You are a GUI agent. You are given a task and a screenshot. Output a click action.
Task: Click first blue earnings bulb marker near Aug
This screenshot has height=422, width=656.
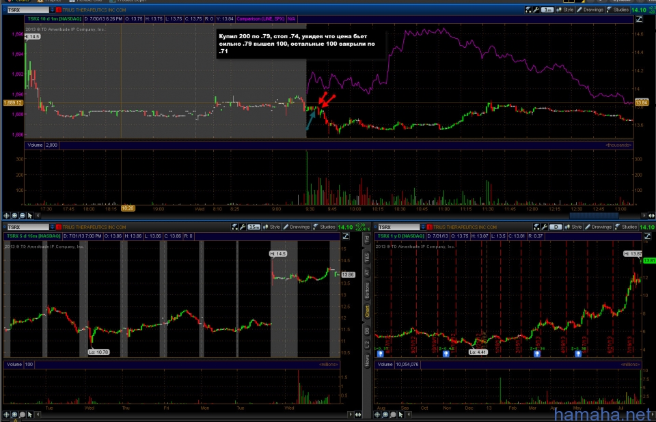click(381, 354)
